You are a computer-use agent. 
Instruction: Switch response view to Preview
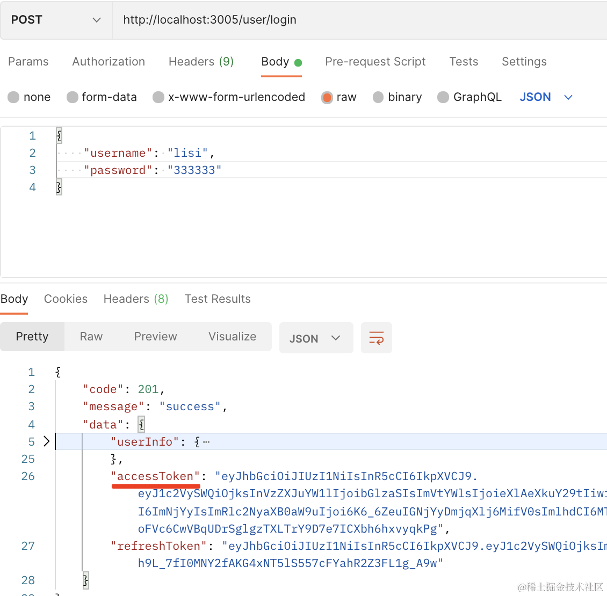click(155, 337)
